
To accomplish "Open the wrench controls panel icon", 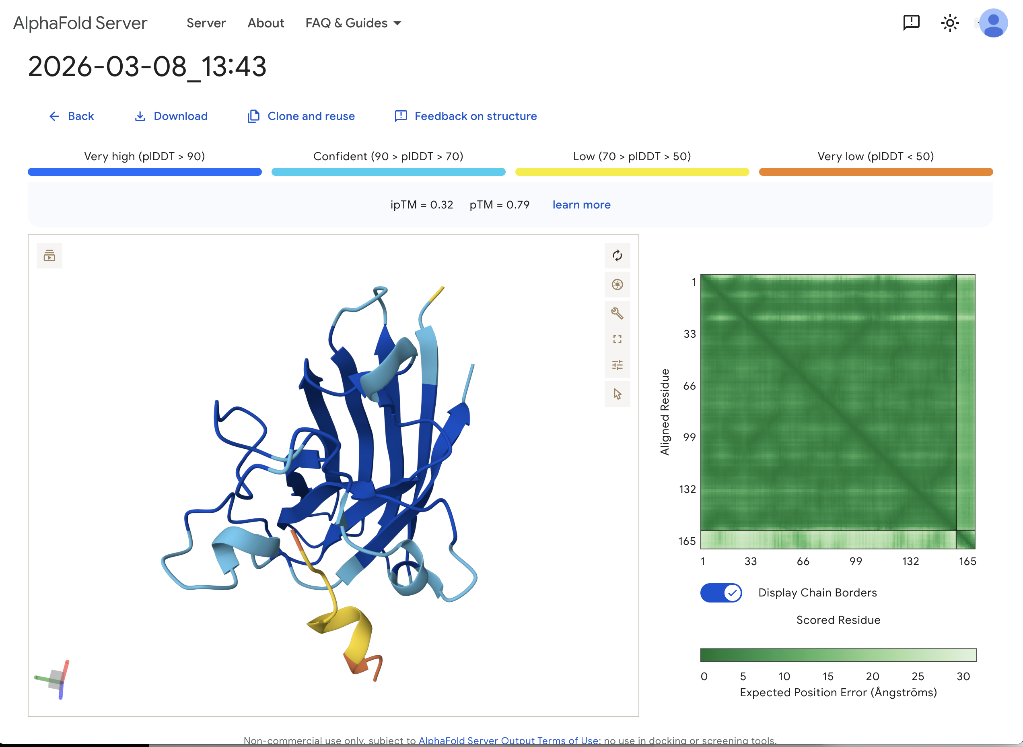I will coord(617,313).
